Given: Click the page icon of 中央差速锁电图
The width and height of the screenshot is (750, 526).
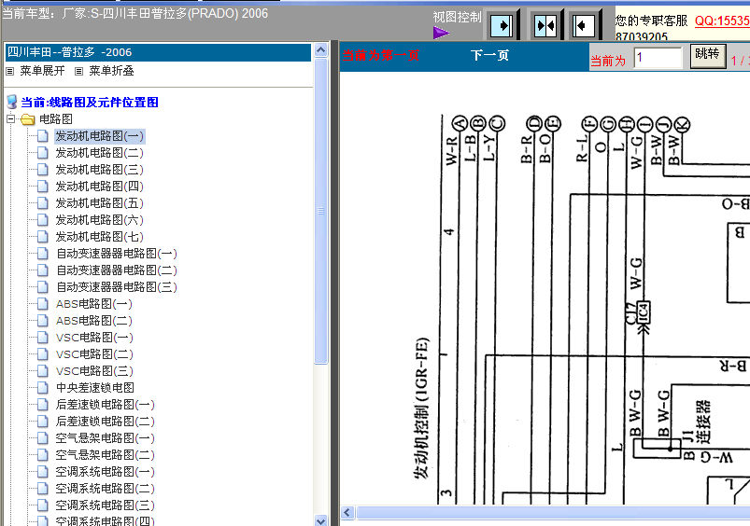Looking at the screenshot, I should click(43, 387).
